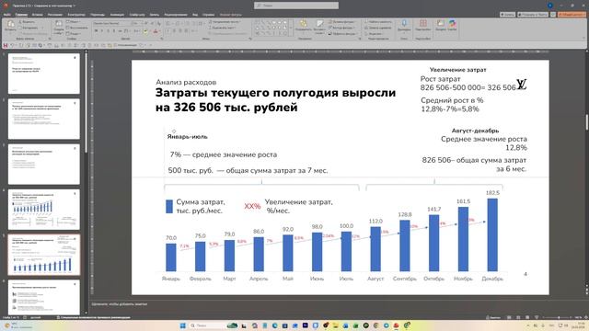The width and height of the screenshot is (589, 331).
Task: Switch to Slide Sorter view in status bar
Action: click(518, 317)
